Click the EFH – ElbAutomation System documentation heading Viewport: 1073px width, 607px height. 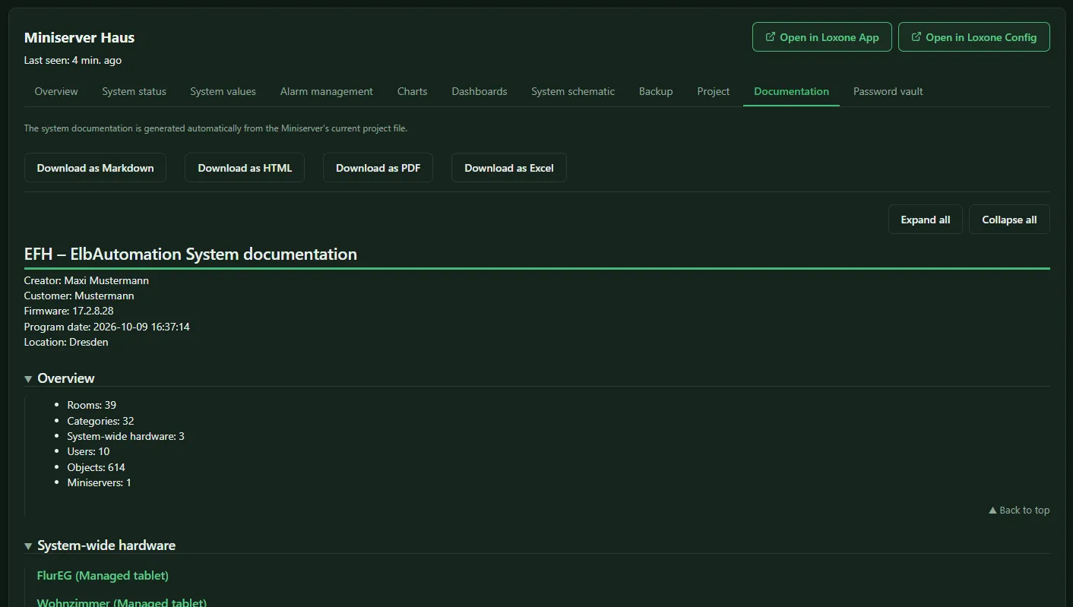[191, 254]
